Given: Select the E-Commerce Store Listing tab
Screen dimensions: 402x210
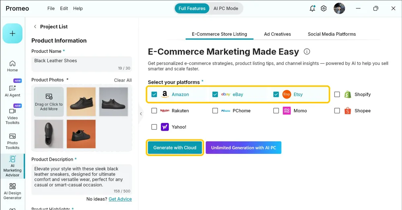Looking at the screenshot, I should click(219, 34).
